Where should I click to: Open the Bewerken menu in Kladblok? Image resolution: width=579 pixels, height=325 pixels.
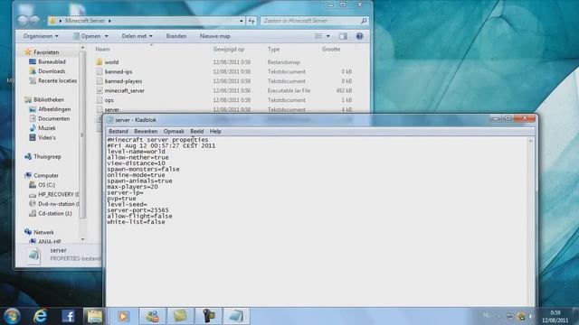click(146, 131)
